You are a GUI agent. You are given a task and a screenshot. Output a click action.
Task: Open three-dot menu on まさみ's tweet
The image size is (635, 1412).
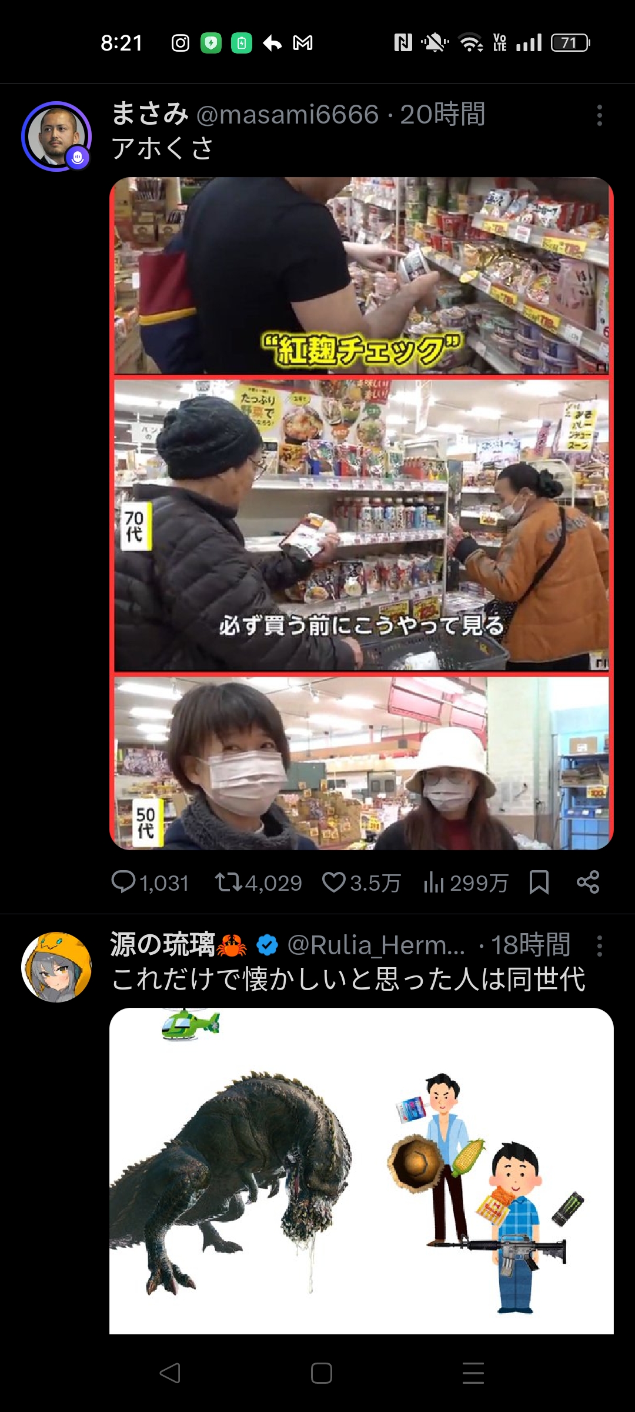tap(599, 115)
